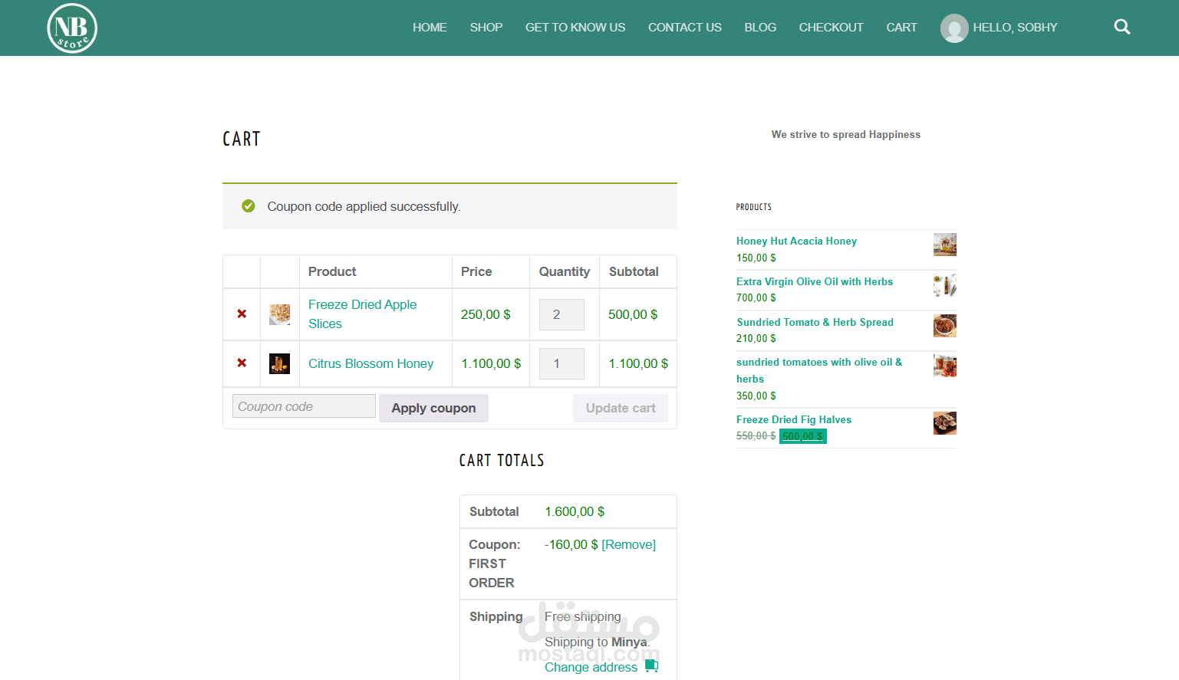Click the 500,00 $ apple slices subtotal
The height and width of the screenshot is (680, 1179).
(633, 314)
